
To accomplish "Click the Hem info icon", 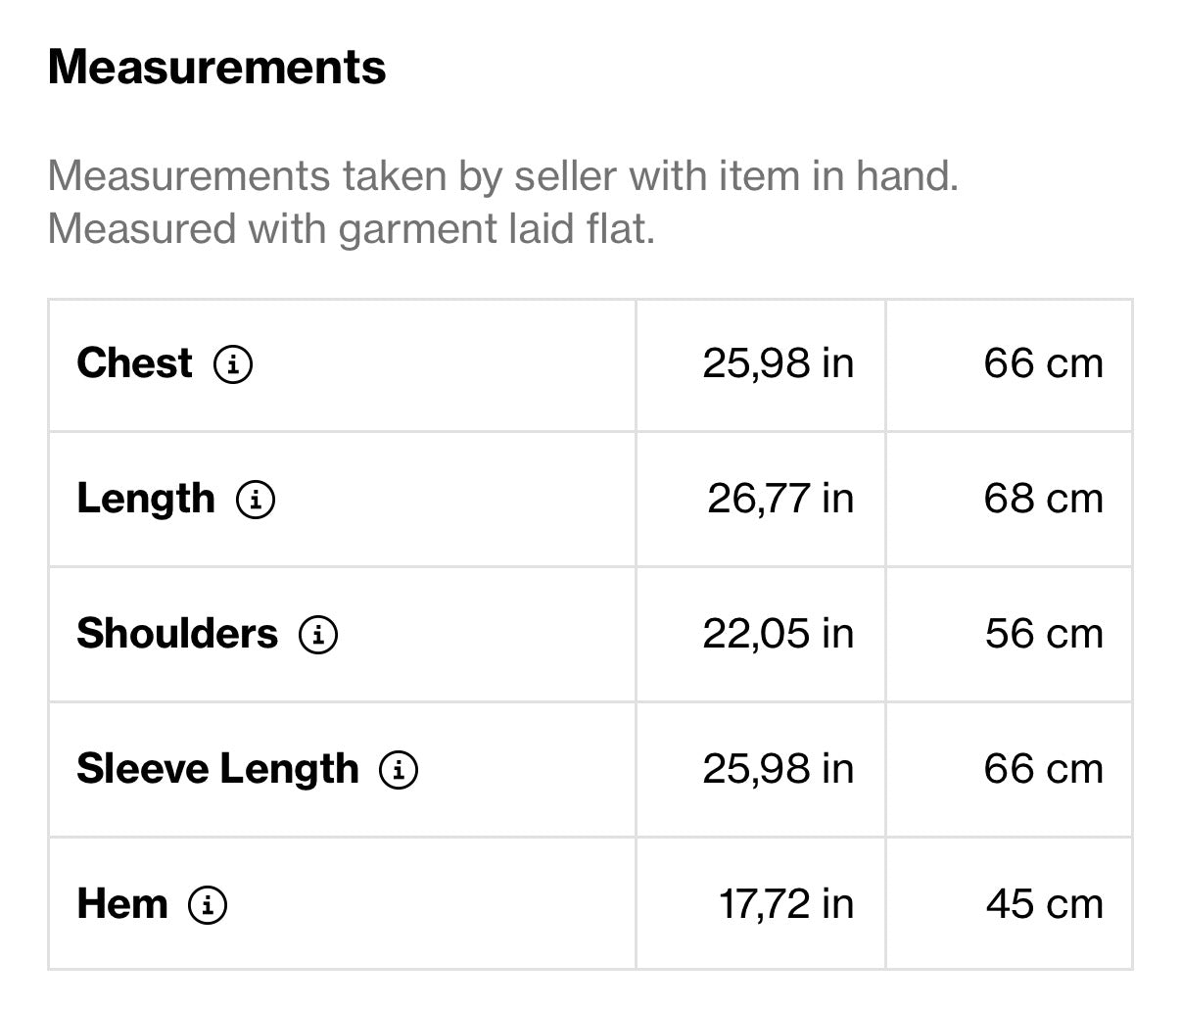I will [208, 905].
